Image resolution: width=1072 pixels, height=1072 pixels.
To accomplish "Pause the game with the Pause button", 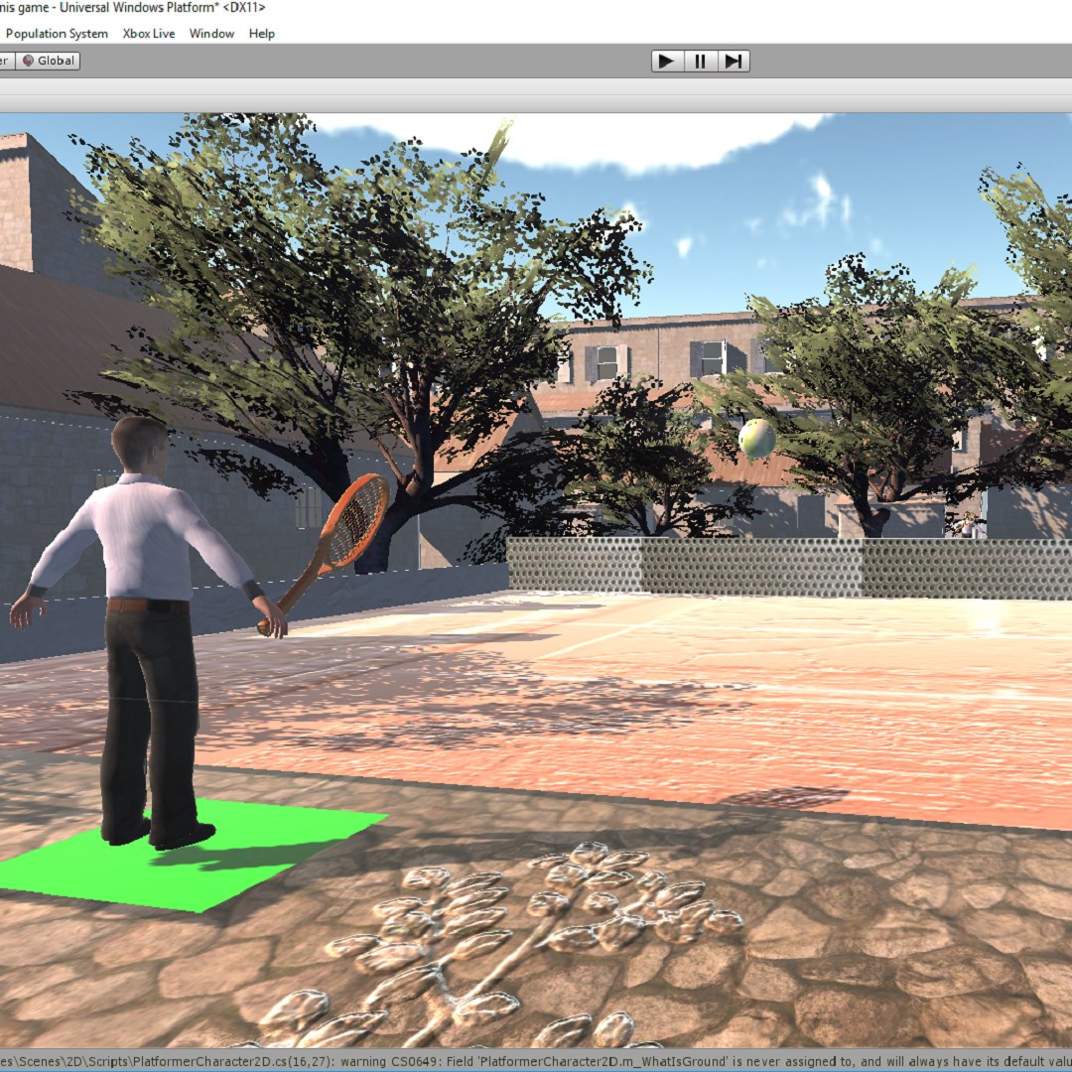I will (700, 62).
